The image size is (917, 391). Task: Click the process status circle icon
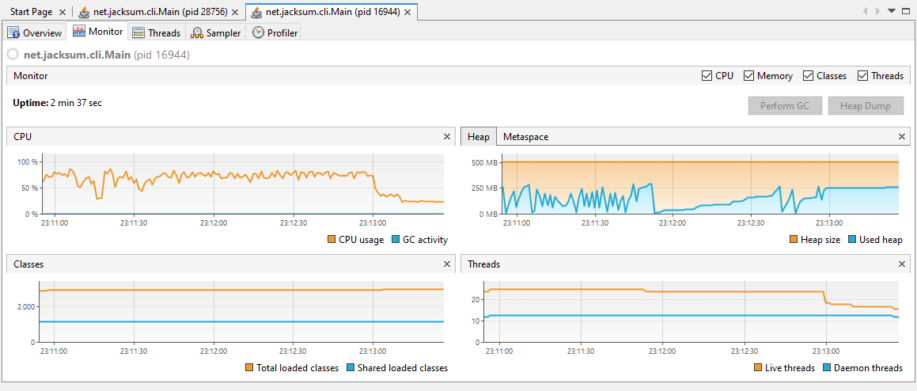(13, 55)
